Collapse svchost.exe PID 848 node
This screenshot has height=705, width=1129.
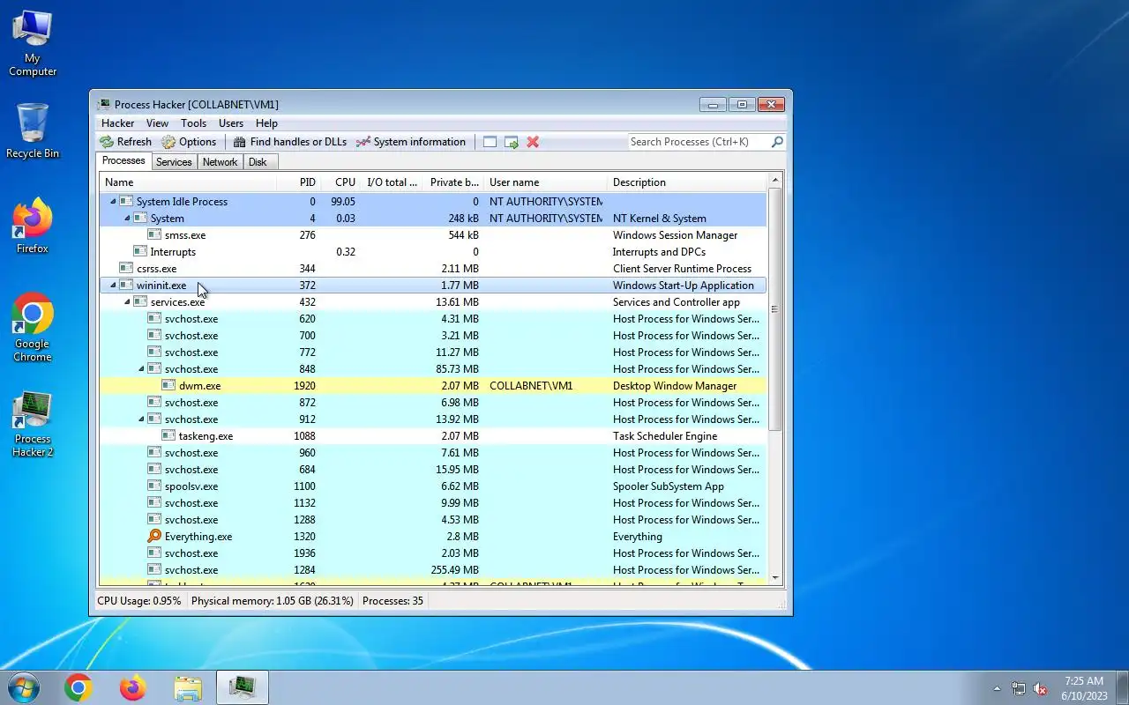pyautogui.click(x=141, y=369)
